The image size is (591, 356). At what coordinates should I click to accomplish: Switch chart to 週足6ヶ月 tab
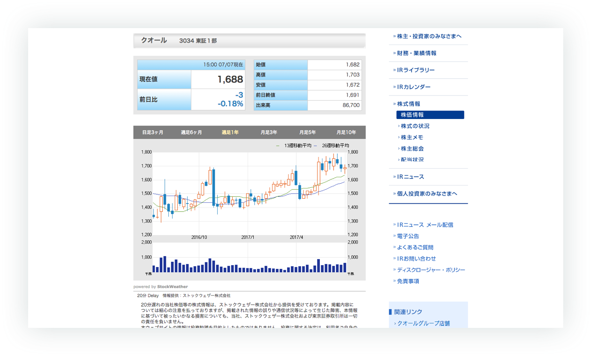coord(191,133)
